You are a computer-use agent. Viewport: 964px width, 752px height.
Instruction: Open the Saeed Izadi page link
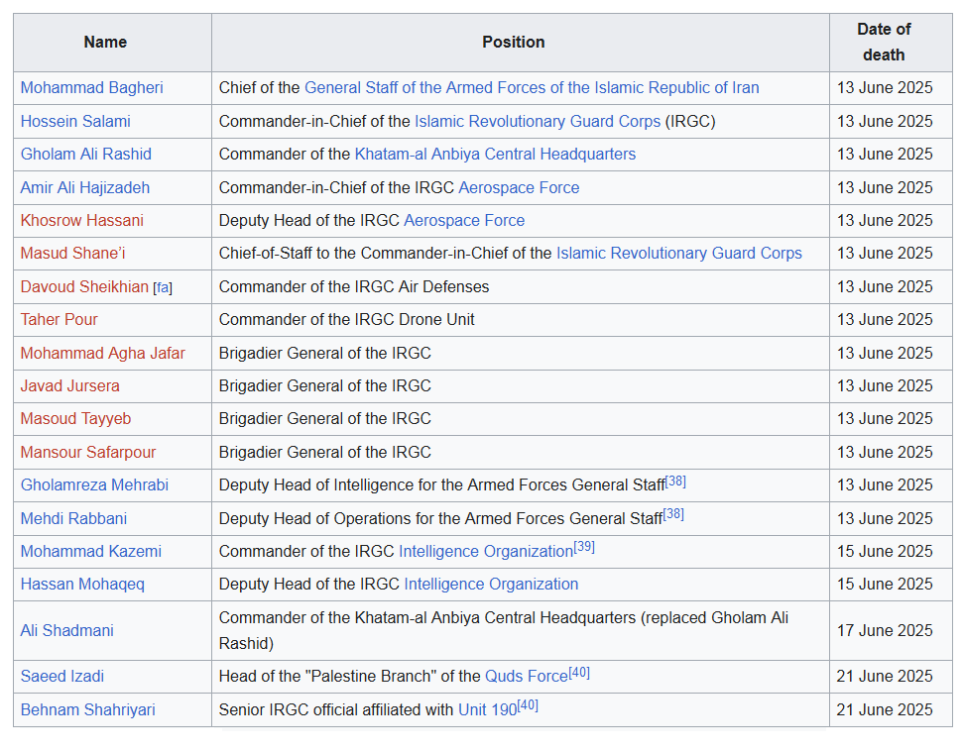coord(61,676)
